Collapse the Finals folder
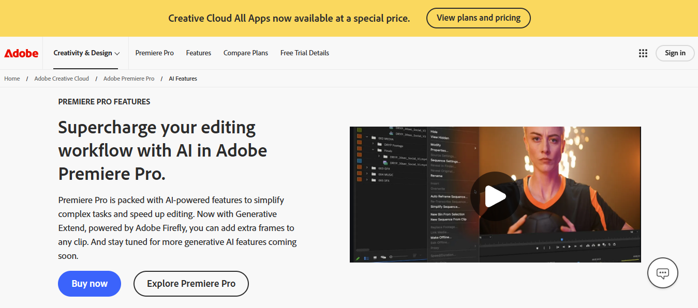The width and height of the screenshot is (698, 308). [373, 150]
